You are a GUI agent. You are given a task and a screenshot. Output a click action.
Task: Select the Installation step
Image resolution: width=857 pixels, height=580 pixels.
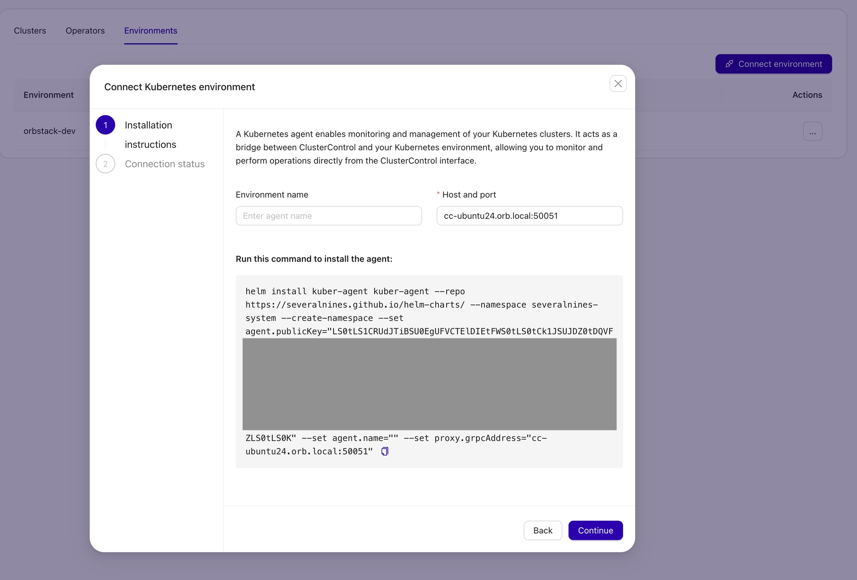pos(148,125)
